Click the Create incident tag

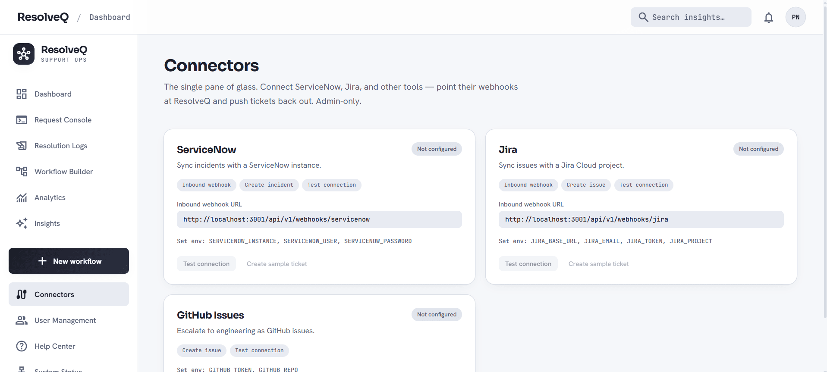point(269,185)
